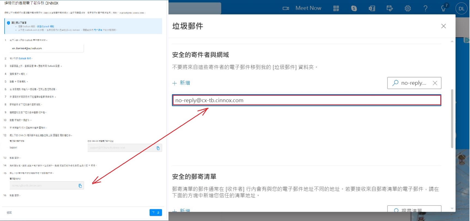Copy the CINNOX support email address
470x221 pixels.
click(158, 148)
